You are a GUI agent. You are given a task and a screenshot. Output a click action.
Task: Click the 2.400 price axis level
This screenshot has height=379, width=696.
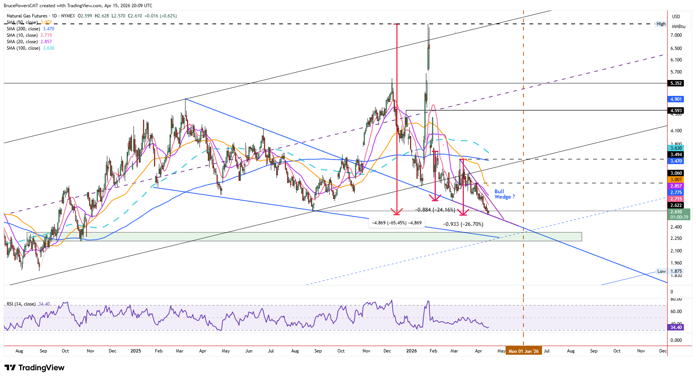coord(676,227)
